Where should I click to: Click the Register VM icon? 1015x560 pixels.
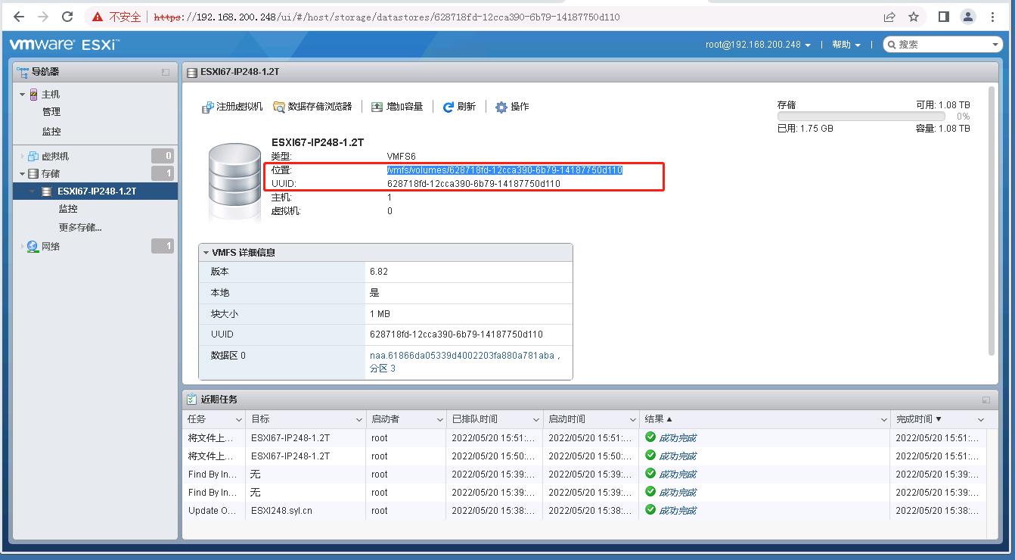coord(208,107)
